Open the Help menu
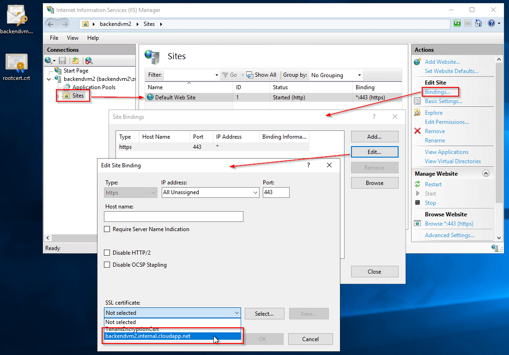 coord(93,38)
